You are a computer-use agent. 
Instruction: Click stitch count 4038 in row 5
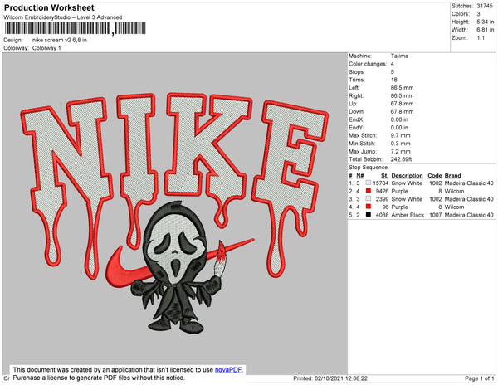[382, 215]
